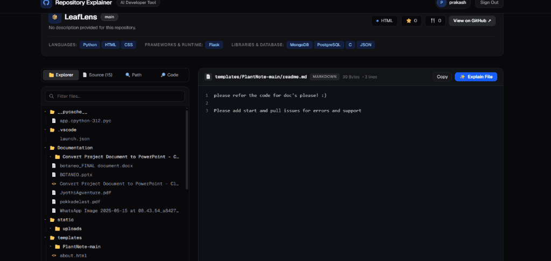This screenshot has height=261, width=551.
Task: Click the search magnifier icon in filter box
Action: (52, 96)
